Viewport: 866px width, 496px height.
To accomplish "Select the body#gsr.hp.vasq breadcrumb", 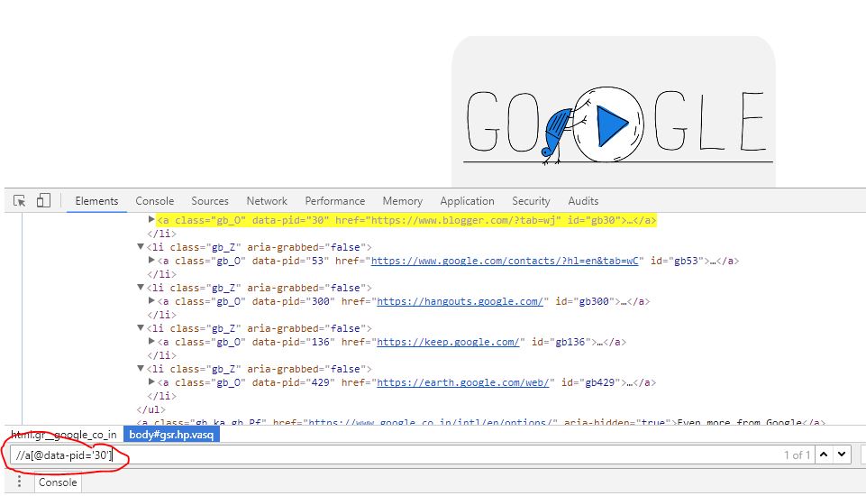I will [x=171, y=435].
